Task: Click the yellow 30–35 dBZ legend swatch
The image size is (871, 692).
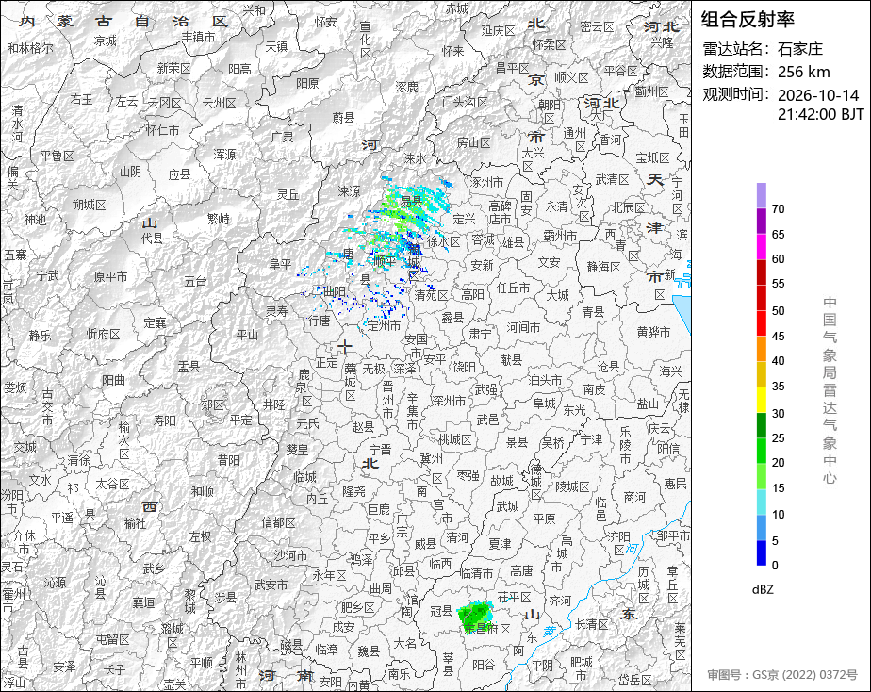Action: pyautogui.click(x=761, y=400)
